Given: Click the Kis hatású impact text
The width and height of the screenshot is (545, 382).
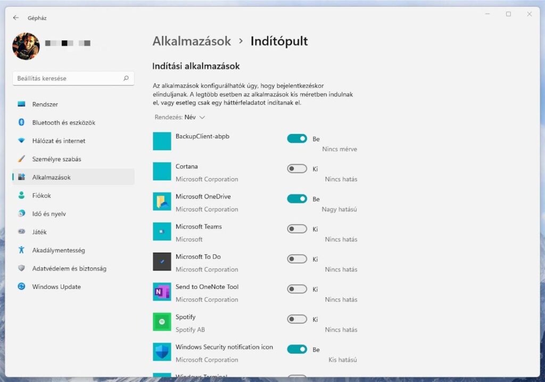Looking at the screenshot, I should click(343, 360).
